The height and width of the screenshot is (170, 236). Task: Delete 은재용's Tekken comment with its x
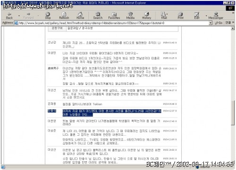pos(176,104)
